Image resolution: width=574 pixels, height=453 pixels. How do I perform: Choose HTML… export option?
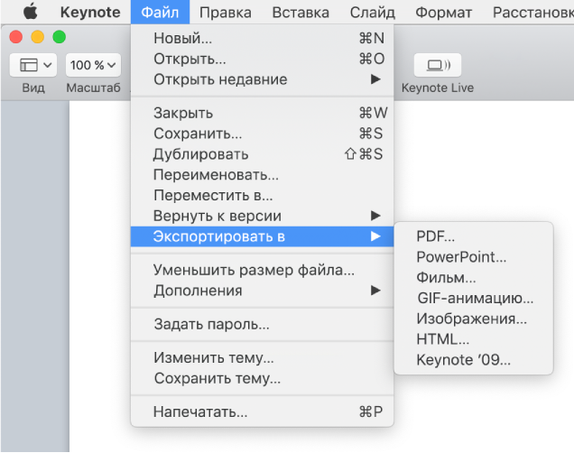click(442, 339)
